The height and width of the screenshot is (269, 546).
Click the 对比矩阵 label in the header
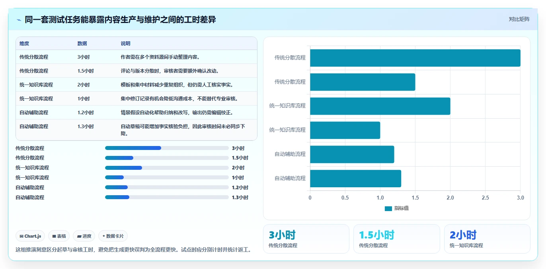[x=519, y=19]
